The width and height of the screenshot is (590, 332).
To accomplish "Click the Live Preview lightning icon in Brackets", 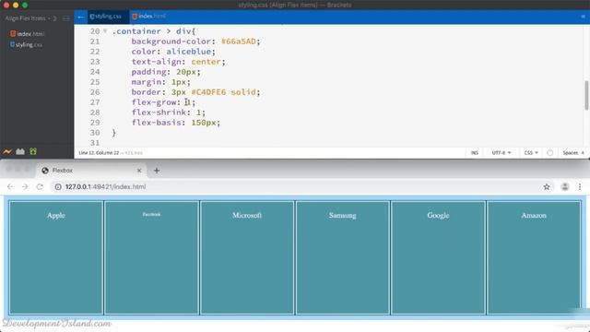I will (7, 151).
